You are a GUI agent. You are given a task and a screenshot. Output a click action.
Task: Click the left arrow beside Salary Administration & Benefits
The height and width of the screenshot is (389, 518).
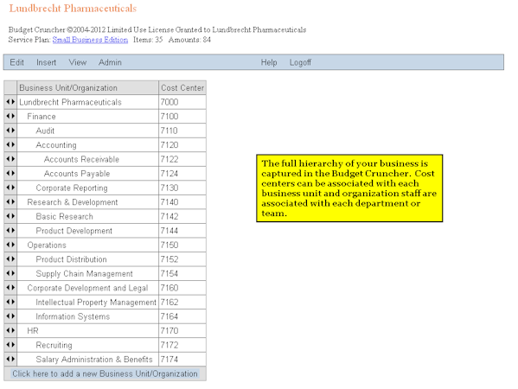pyautogui.click(x=8, y=359)
